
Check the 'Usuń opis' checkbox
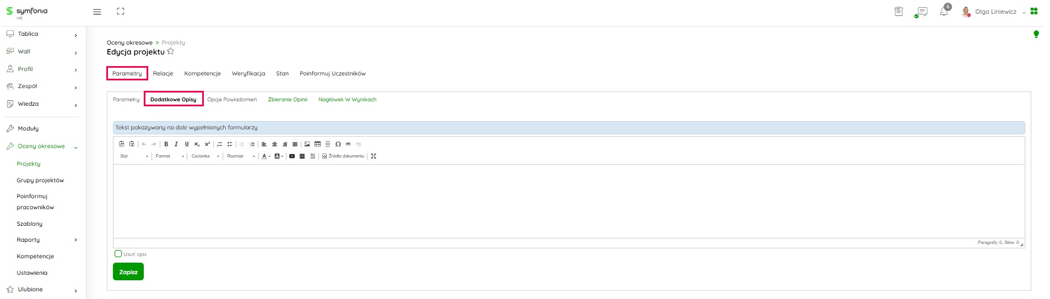[118, 254]
